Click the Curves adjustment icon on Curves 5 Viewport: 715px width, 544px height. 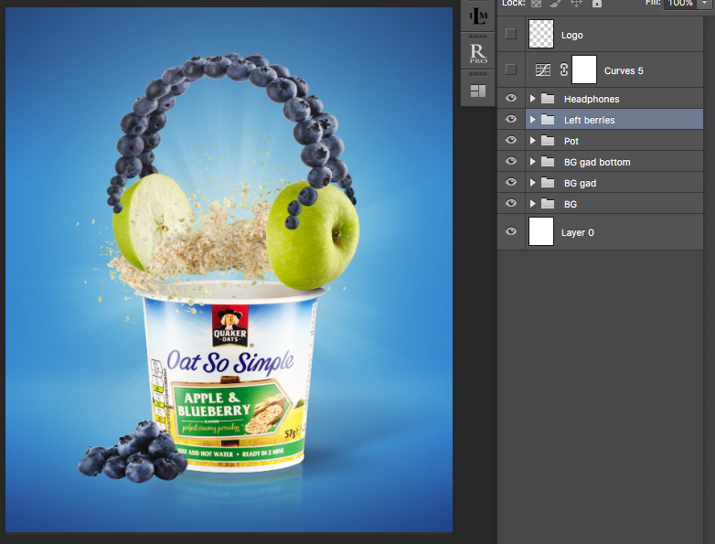click(542, 69)
